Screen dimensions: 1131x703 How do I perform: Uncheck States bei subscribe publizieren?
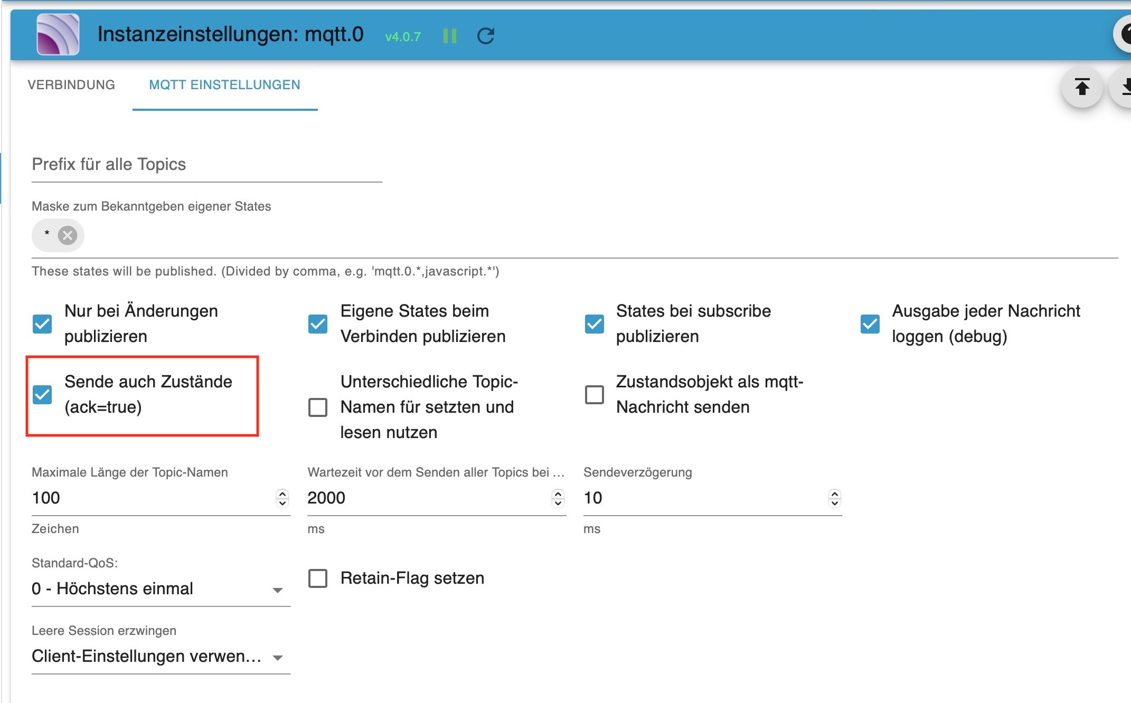(x=595, y=324)
